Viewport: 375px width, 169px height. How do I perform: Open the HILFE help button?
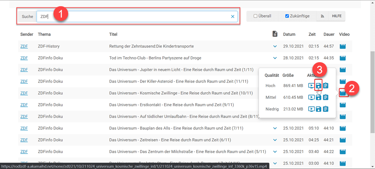(x=337, y=16)
